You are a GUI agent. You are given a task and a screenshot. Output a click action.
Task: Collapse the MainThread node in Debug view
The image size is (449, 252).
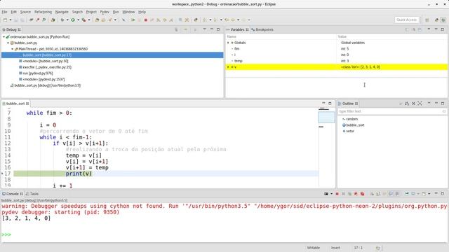[13, 49]
